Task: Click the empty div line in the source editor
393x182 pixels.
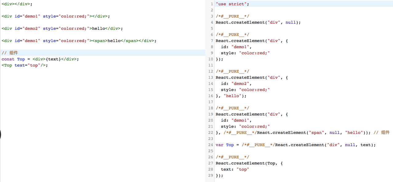Action: click(17, 4)
